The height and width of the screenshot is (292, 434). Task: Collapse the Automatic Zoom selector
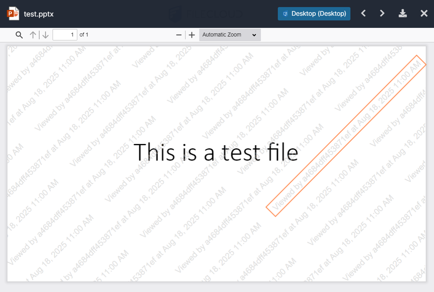(x=230, y=35)
